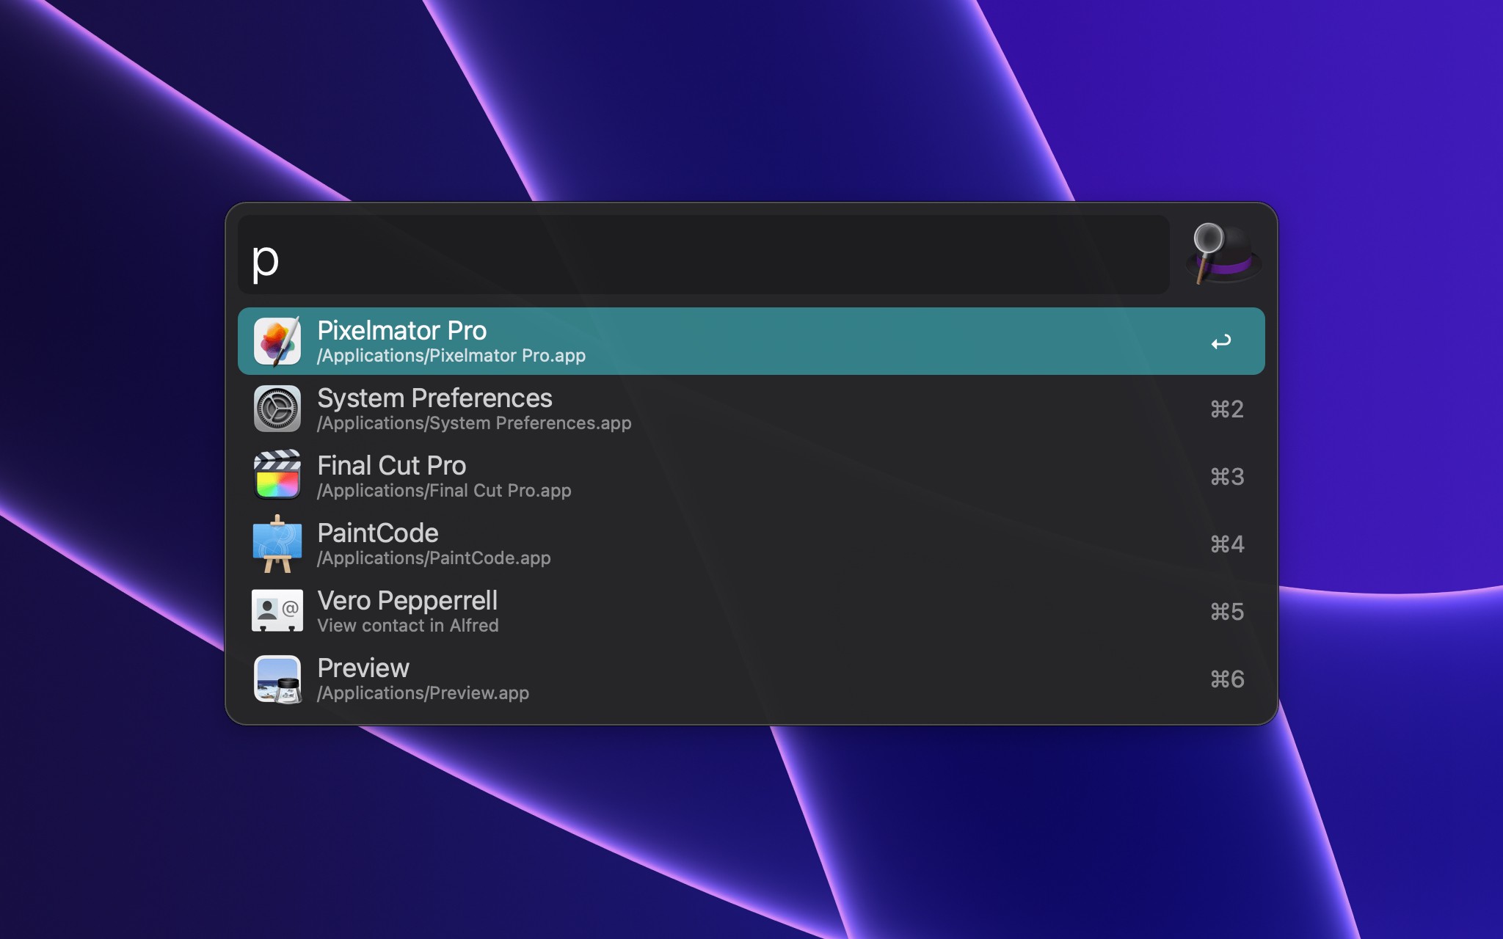Click the View contact in Alfred subtitle
Viewport: 1503px width, 939px height.
(408, 626)
